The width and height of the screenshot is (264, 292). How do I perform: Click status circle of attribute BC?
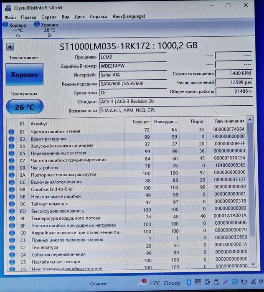pyautogui.click(x=12, y=204)
